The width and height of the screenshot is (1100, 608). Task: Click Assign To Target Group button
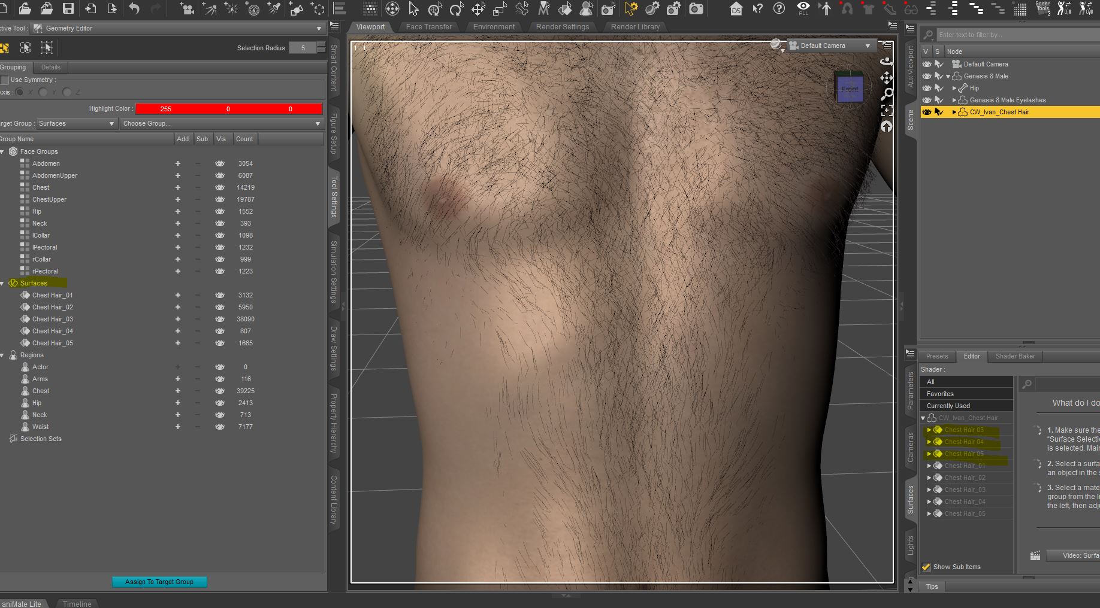(159, 582)
